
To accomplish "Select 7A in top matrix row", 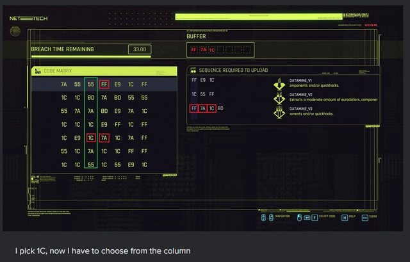I will tap(64, 84).
